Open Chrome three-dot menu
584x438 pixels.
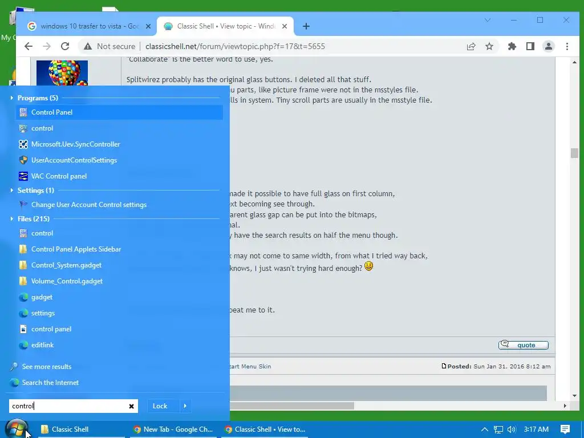567,46
